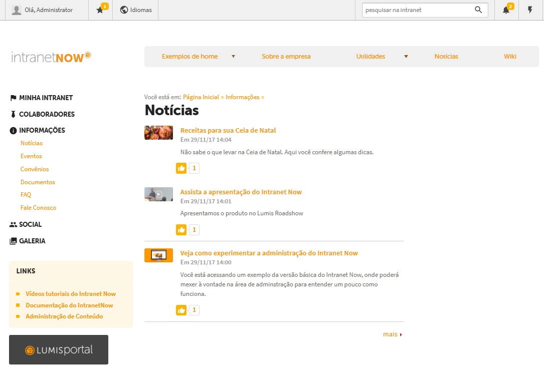This screenshot has height=370, width=544.
Task: Select Fale Conosco in the sidebar
Action: pos(38,208)
